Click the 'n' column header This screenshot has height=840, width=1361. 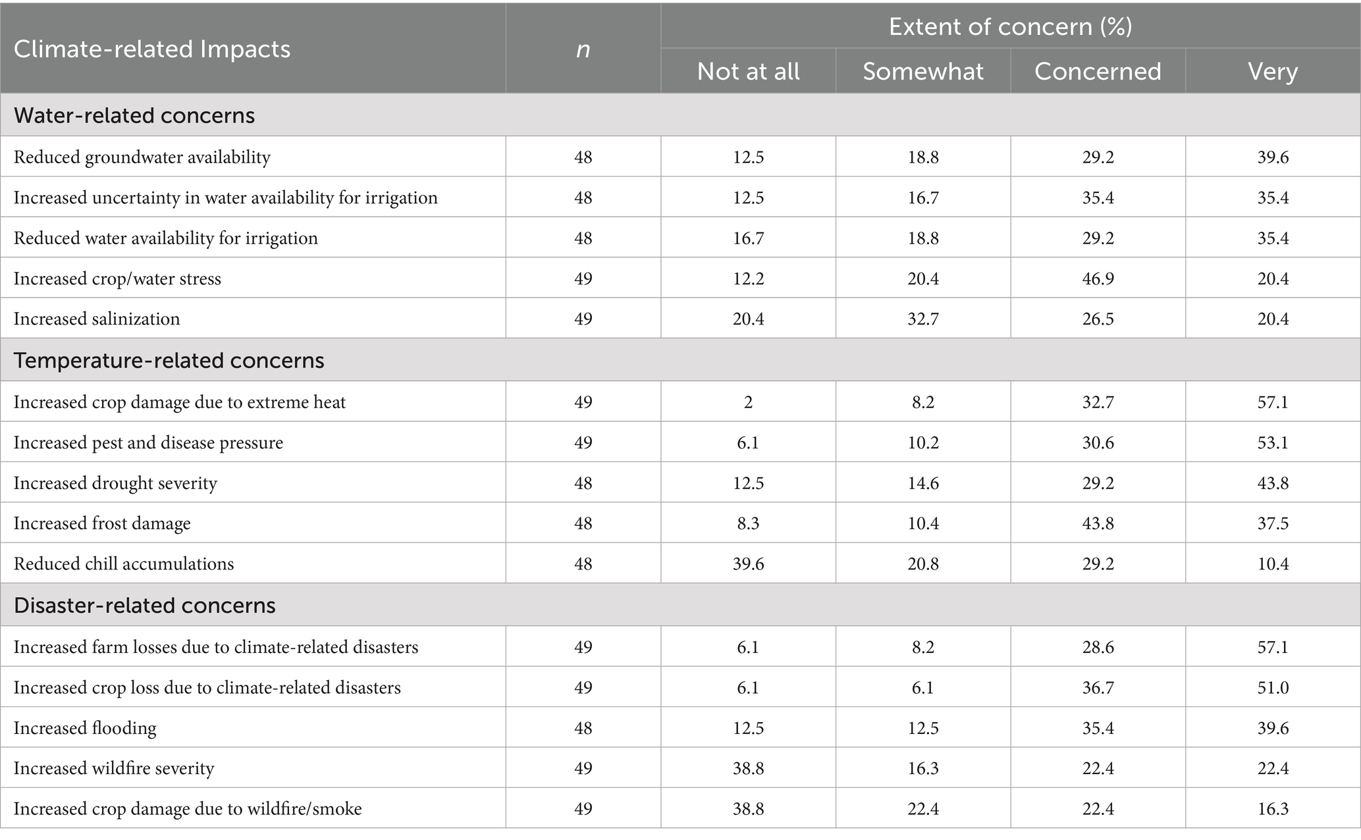tap(583, 49)
